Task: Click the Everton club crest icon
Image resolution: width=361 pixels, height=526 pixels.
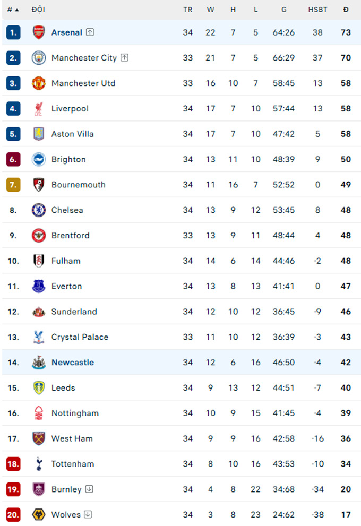Action: point(39,287)
